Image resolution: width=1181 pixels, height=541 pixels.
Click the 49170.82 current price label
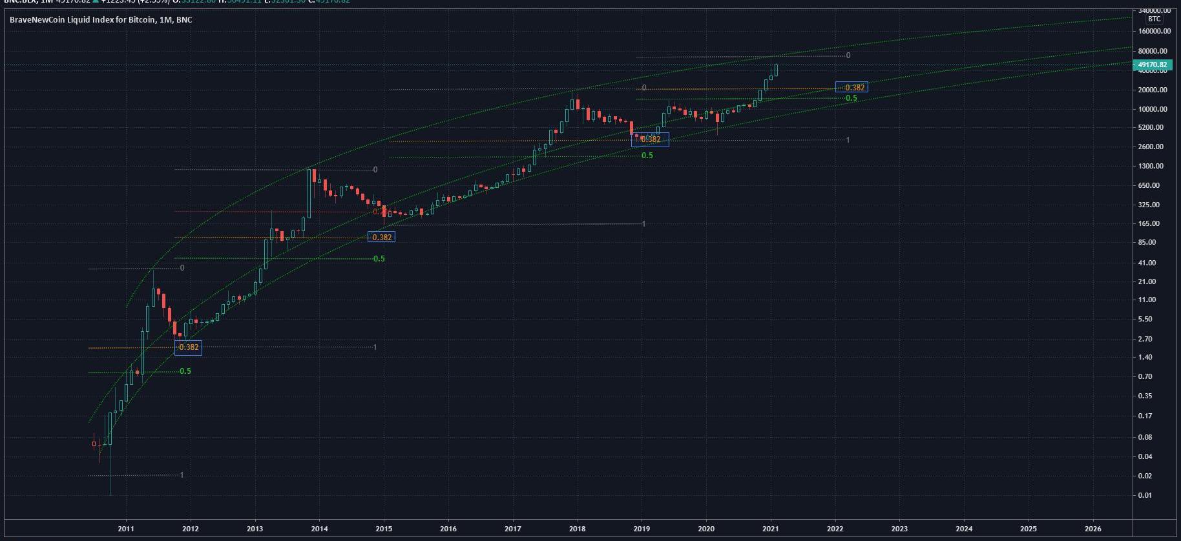click(1152, 65)
